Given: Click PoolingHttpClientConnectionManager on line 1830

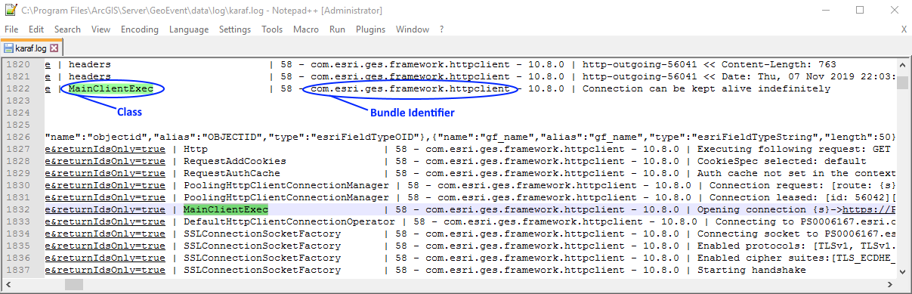Looking at the screenshot, I should 286,185.
